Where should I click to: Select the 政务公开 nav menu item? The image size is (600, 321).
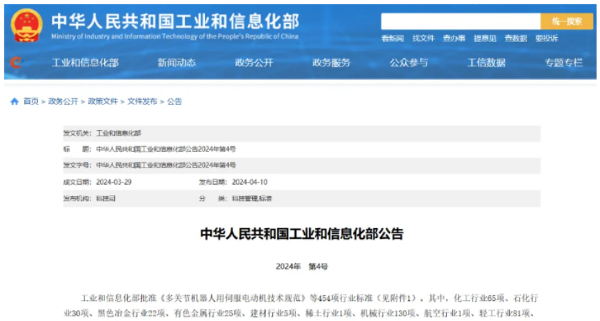click(x=254, y=63)
